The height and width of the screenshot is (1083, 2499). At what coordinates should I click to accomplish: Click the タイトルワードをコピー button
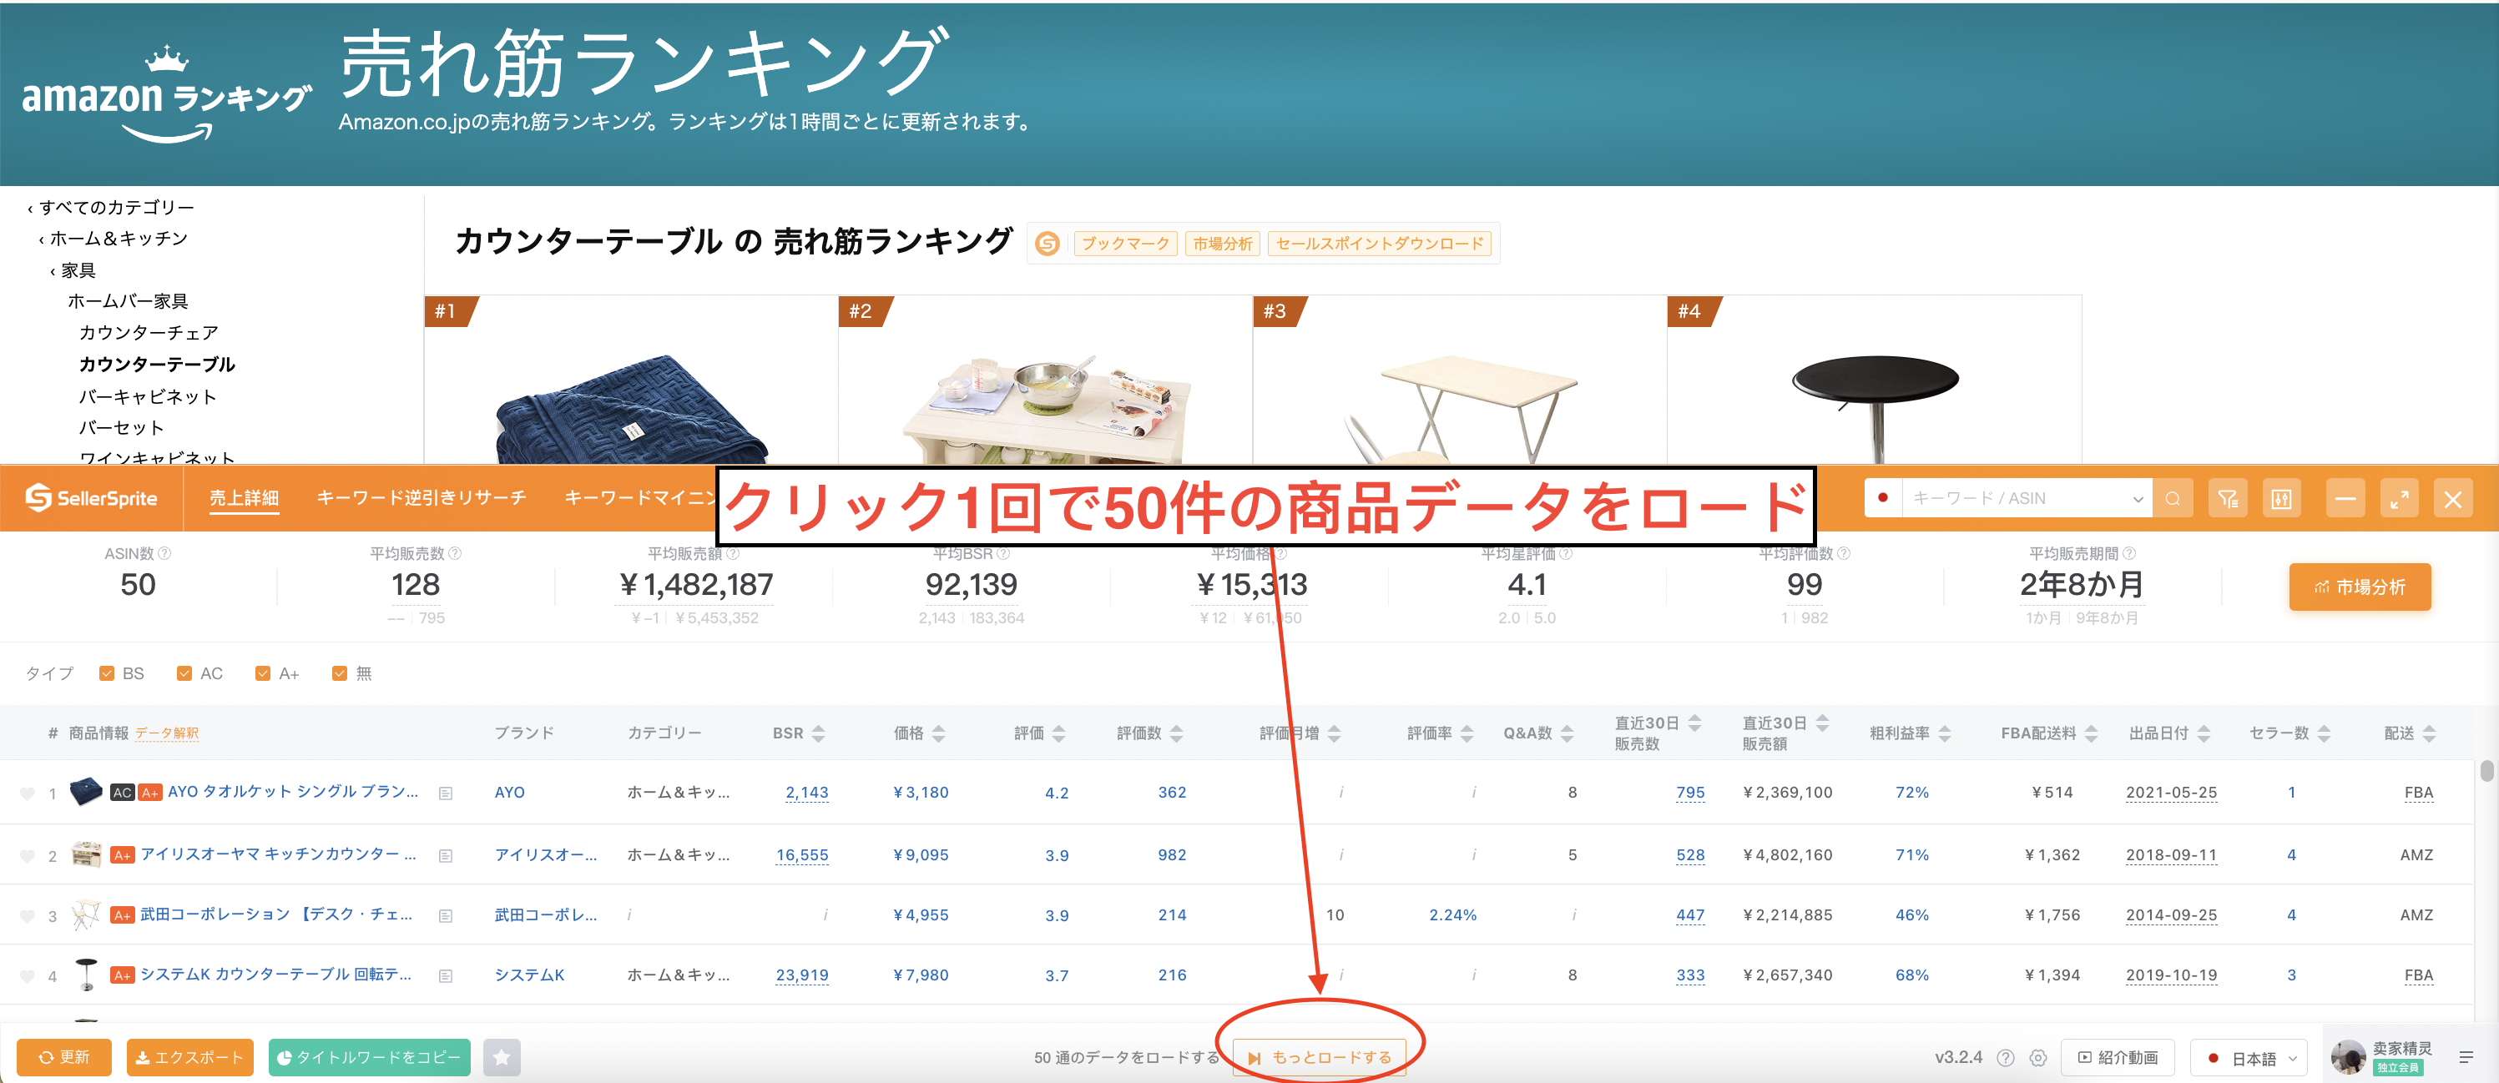(x=369, y=1057)
